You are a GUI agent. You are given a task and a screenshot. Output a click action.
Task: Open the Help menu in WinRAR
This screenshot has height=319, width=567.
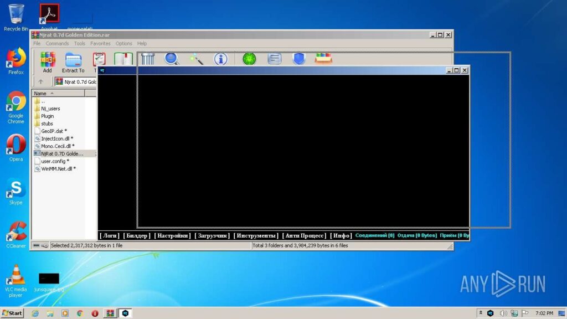coord(142,43)
